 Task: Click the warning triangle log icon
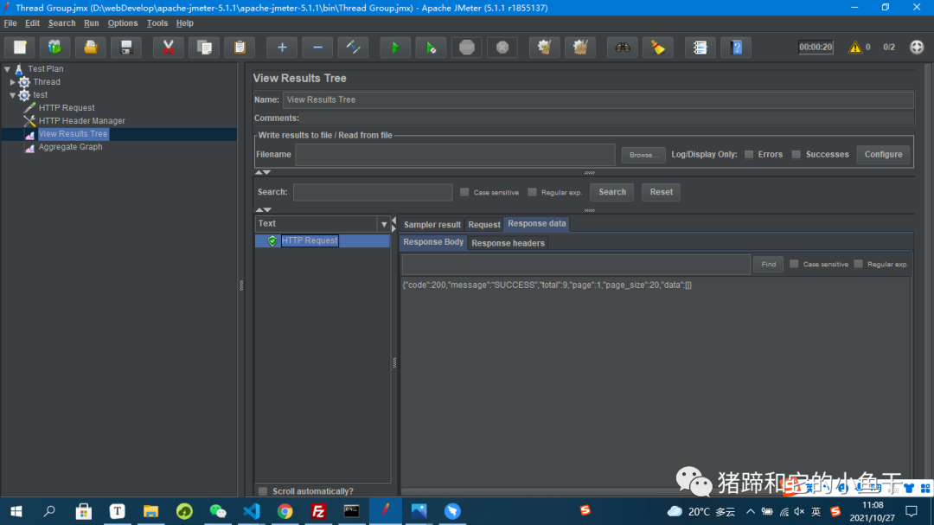click(855, 47)
